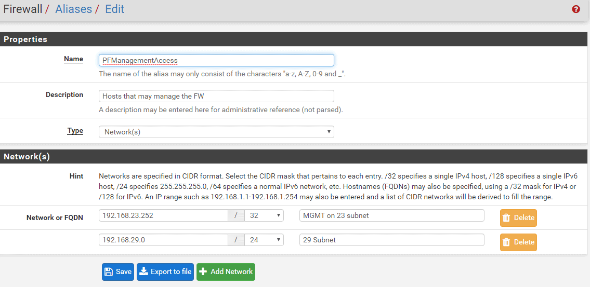
Task: Go to Aliases breadcrumb link
Action: click(74, 9)
